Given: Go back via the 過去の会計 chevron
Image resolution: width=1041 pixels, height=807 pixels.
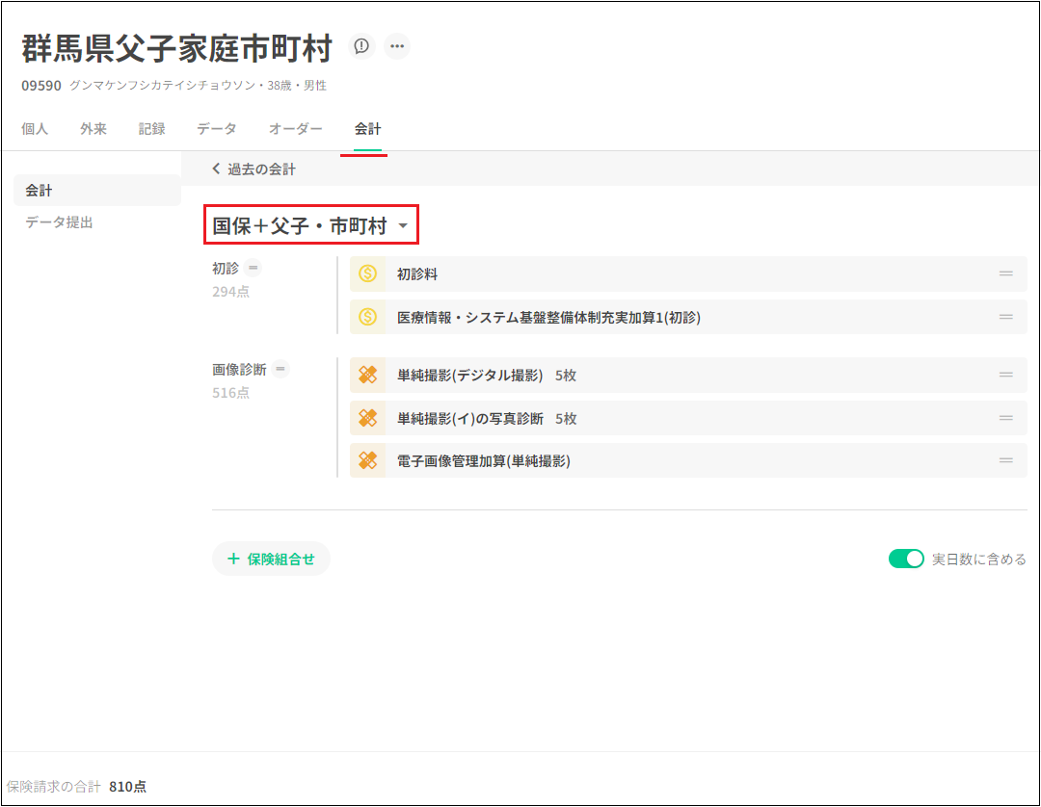Looking at the screenshot, I should tap(216, 169).
